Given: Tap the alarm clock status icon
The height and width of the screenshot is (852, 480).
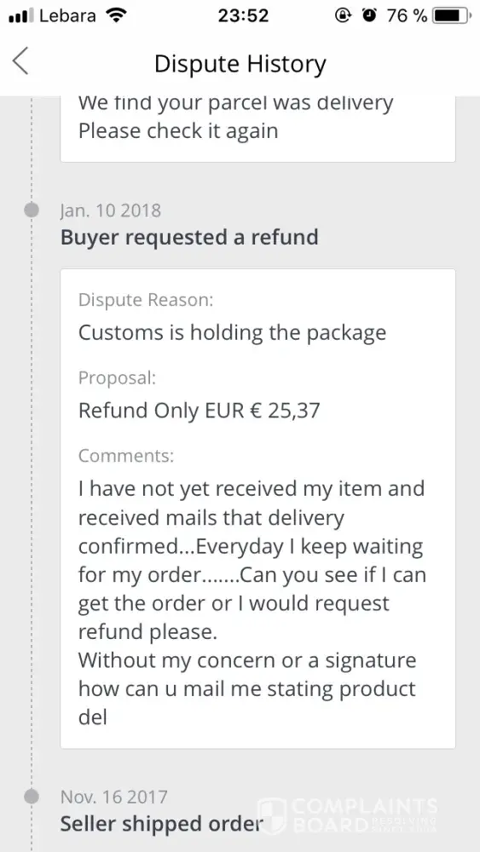Looking at the screenshot, I should [370, 15].
